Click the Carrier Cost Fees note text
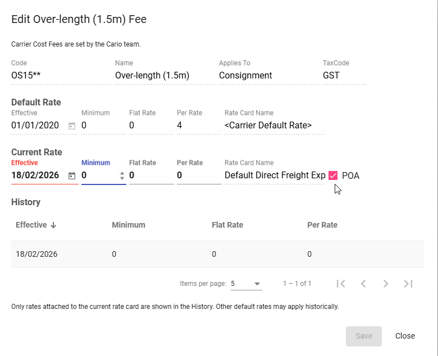This screenshot has width=438, height=356. [76, 45]
